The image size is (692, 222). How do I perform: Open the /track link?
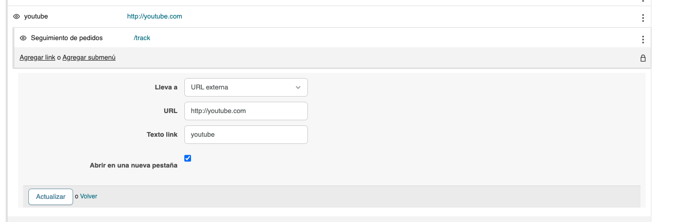(x=142, y=38)
